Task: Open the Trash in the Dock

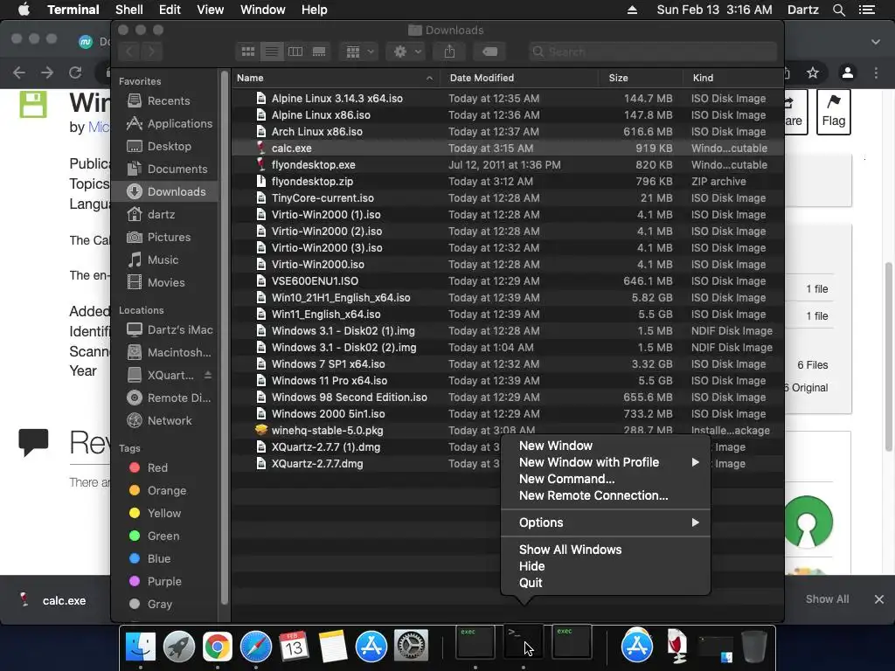Action: coord(753,647)
